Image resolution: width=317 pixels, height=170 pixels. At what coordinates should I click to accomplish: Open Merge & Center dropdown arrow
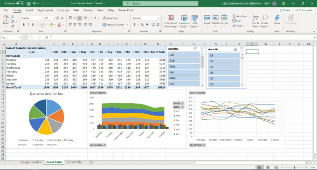[127, 25]
